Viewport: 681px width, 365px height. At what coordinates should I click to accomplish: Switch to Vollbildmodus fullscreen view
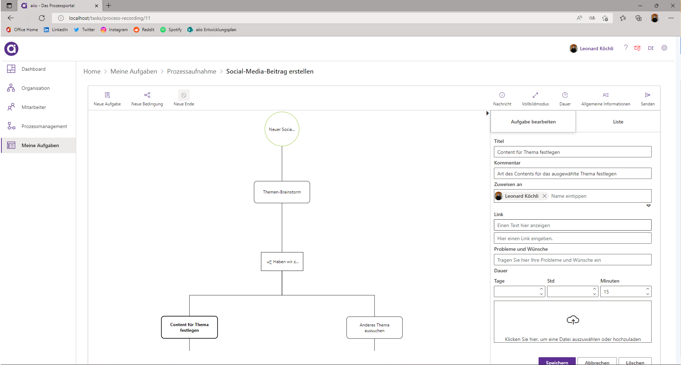point(535,95)
